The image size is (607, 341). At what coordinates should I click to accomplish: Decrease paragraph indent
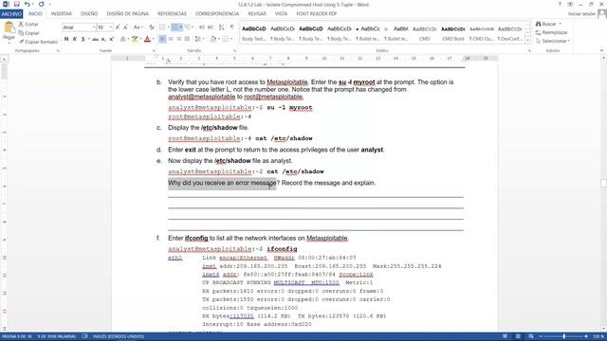click(202, 27)
